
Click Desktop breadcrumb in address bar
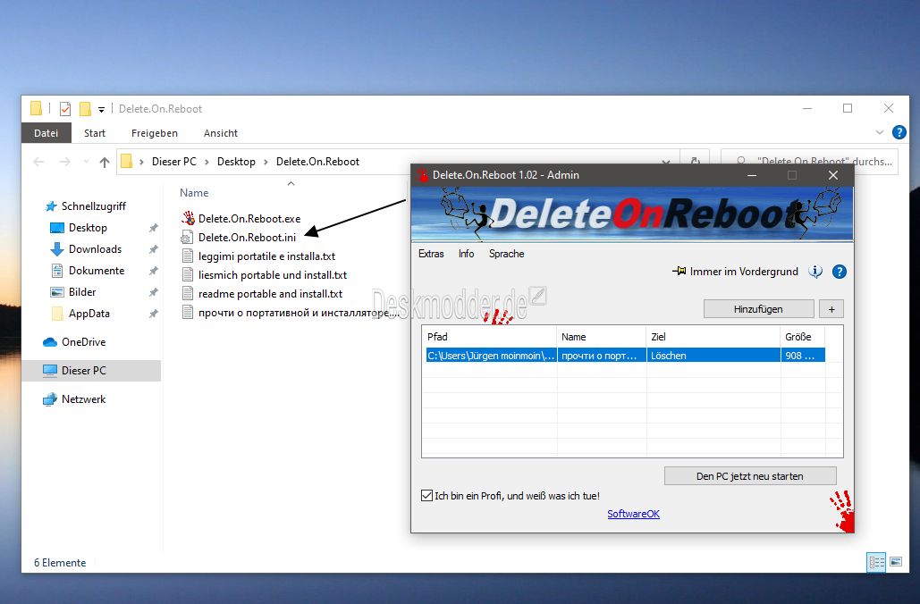pos(236,162)
